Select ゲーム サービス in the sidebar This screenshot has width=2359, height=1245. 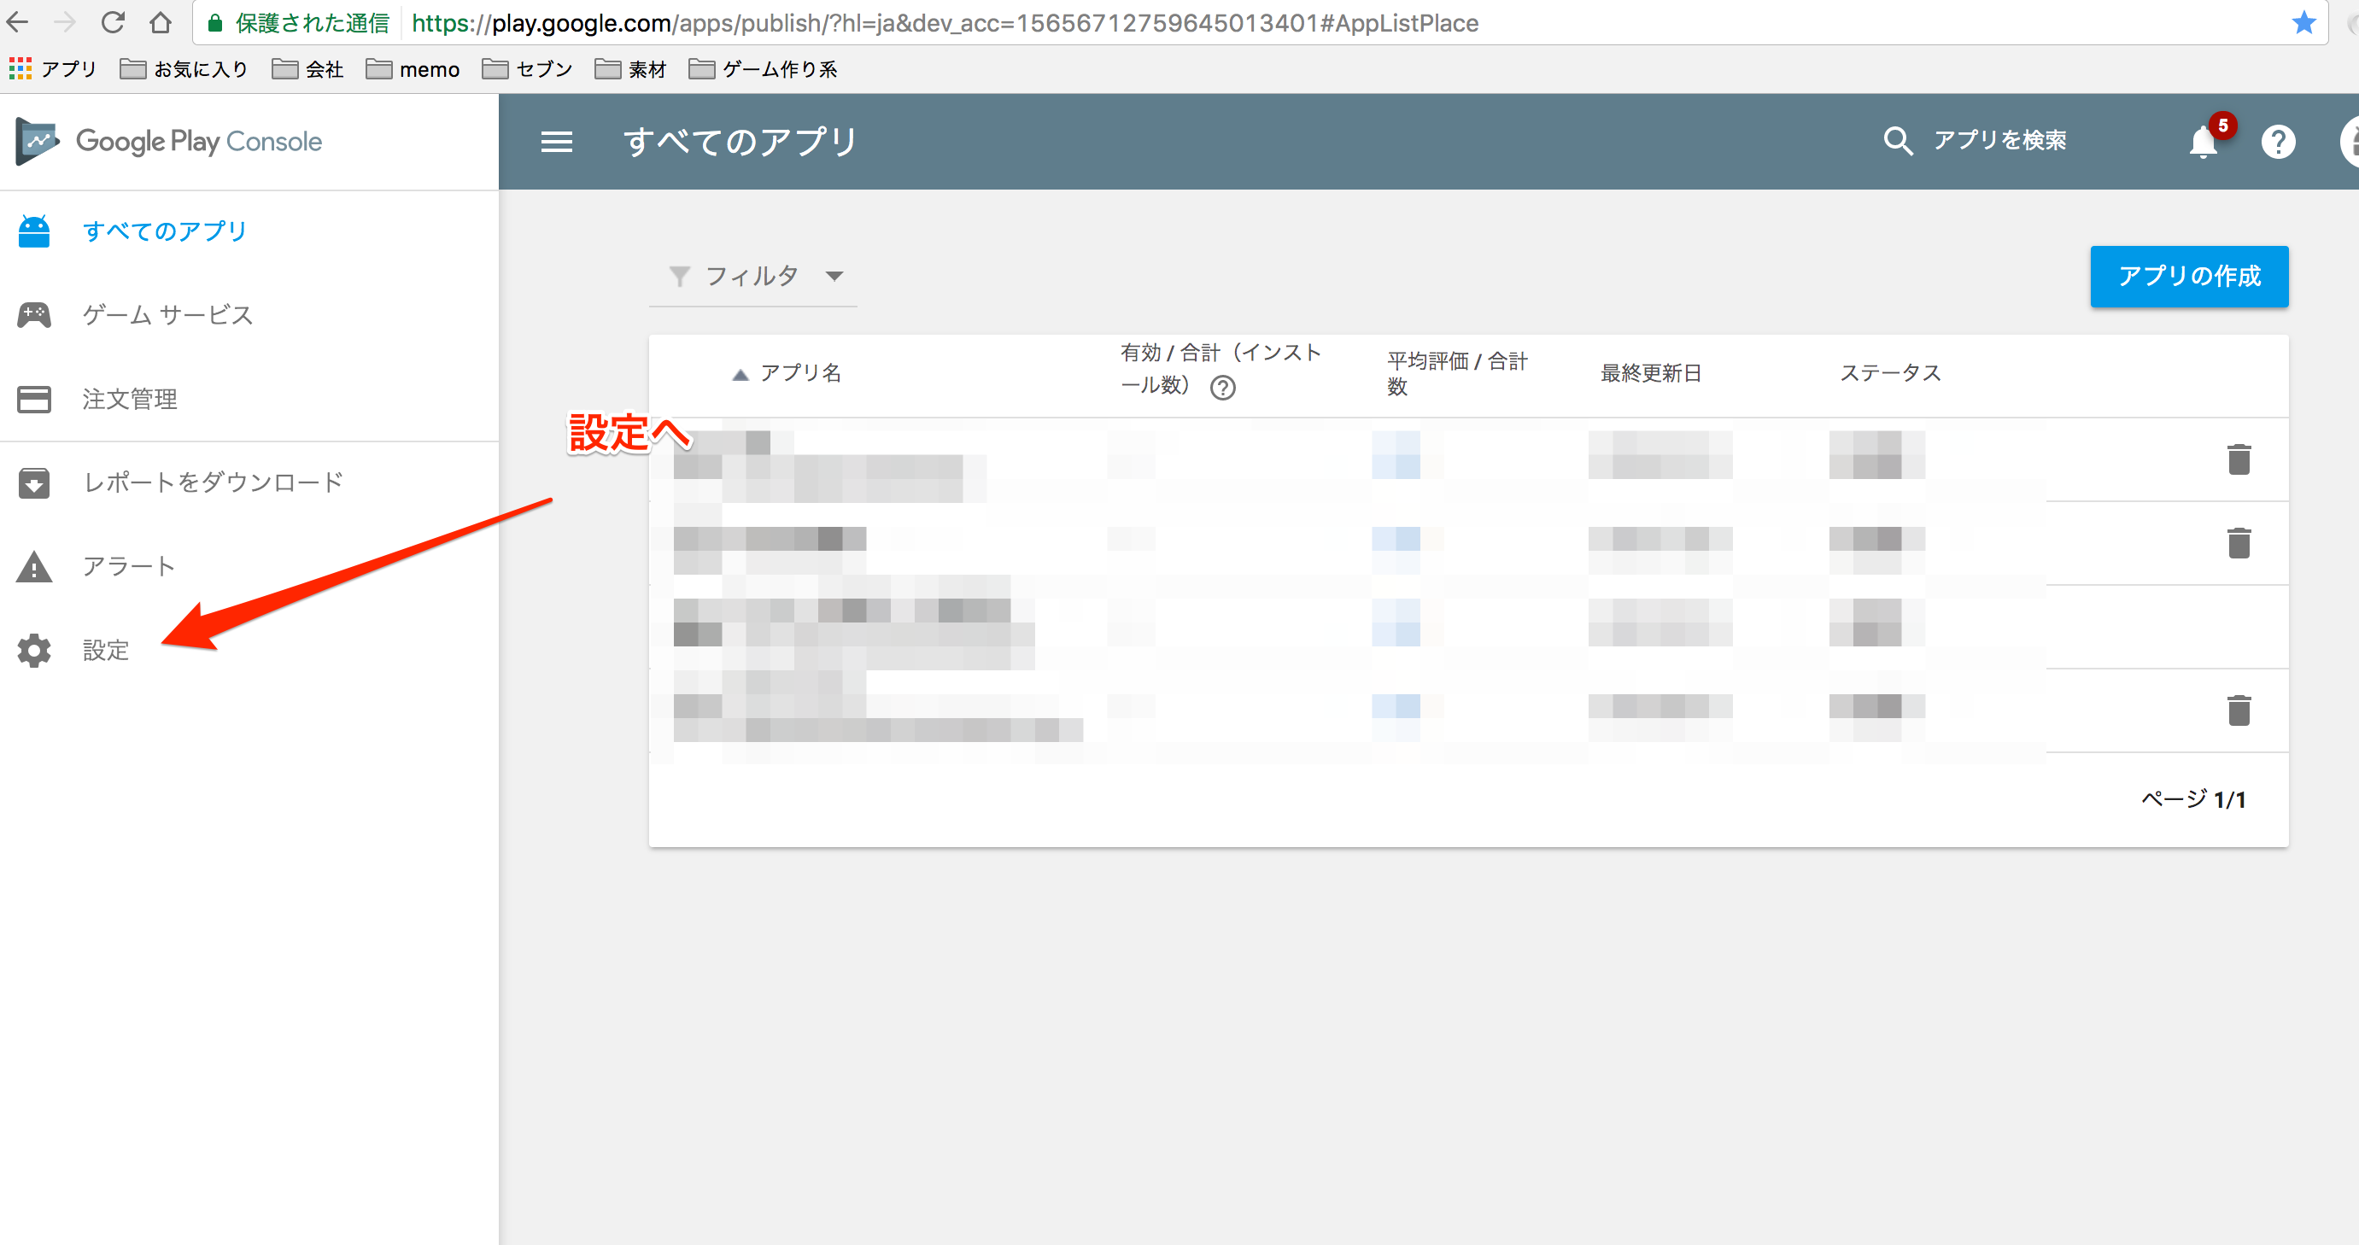point(167,314)
